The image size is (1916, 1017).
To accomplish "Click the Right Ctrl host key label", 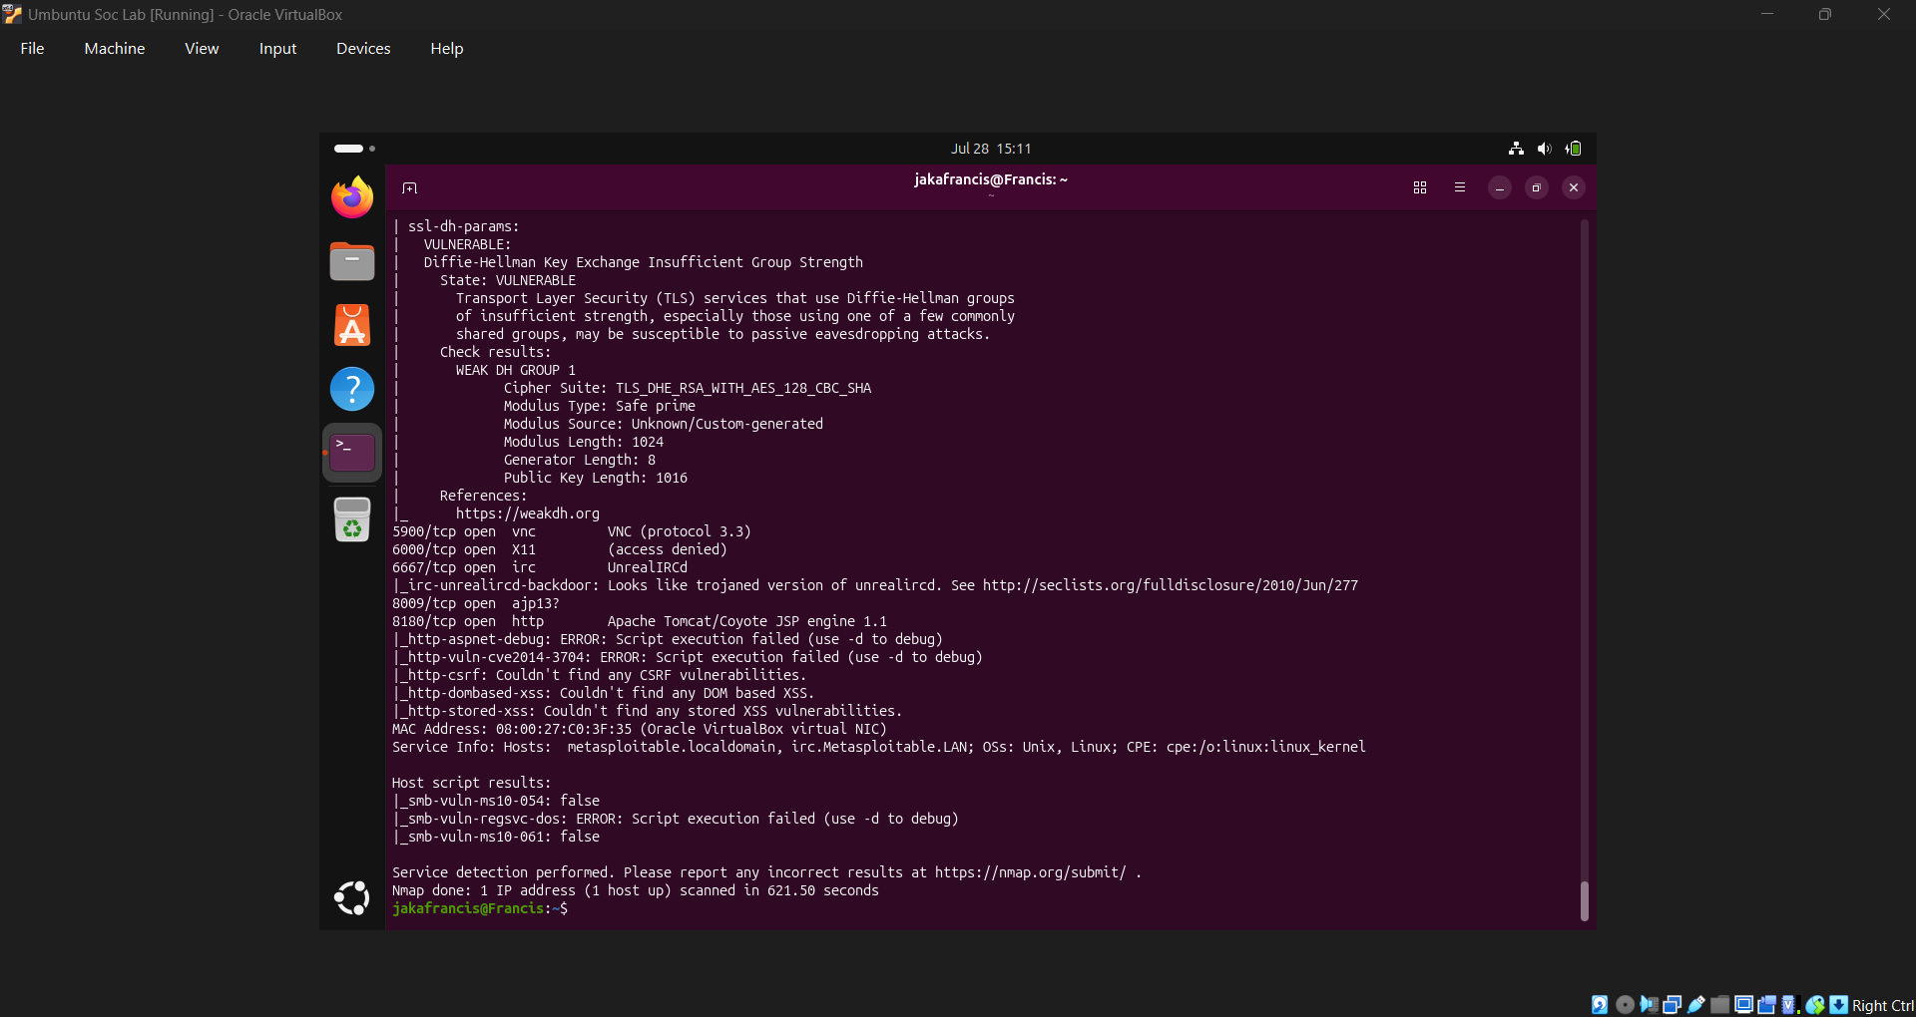I will click(1883, 1005).
